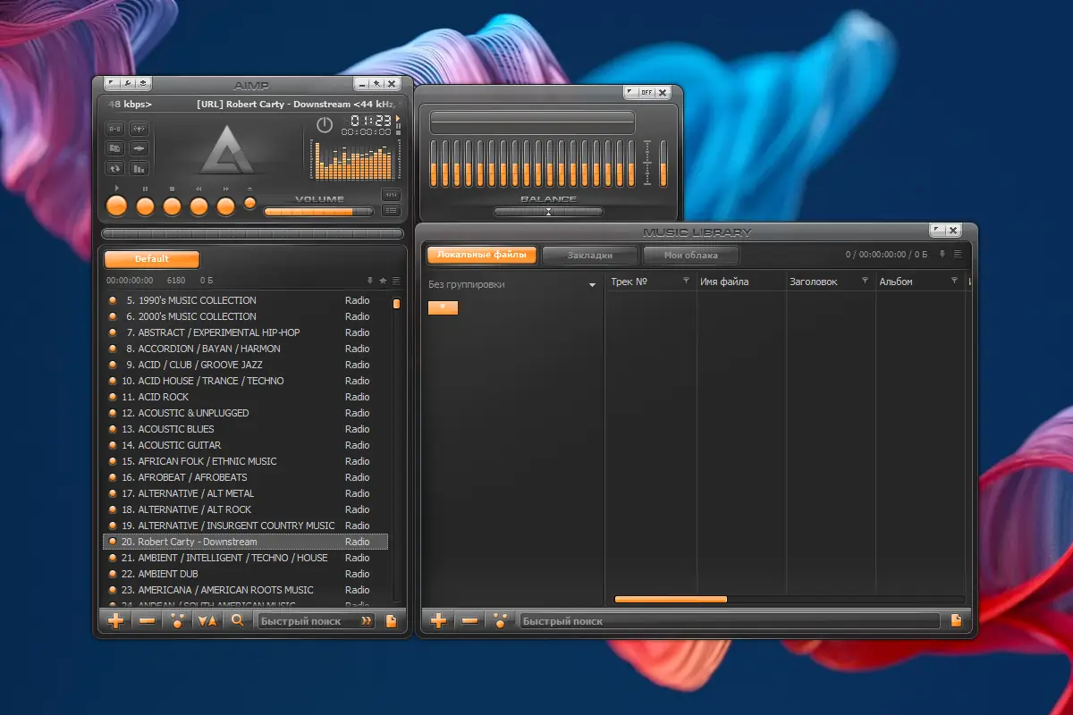Click the Имя файла column header
1073x715 pixels.
[741, 282]
